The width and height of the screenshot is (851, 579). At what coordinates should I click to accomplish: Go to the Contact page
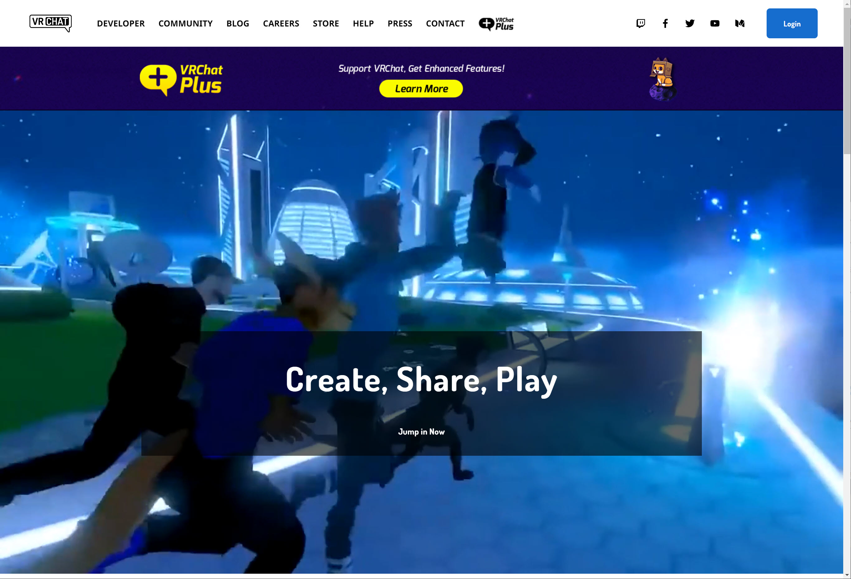click(x=445, y=24)
